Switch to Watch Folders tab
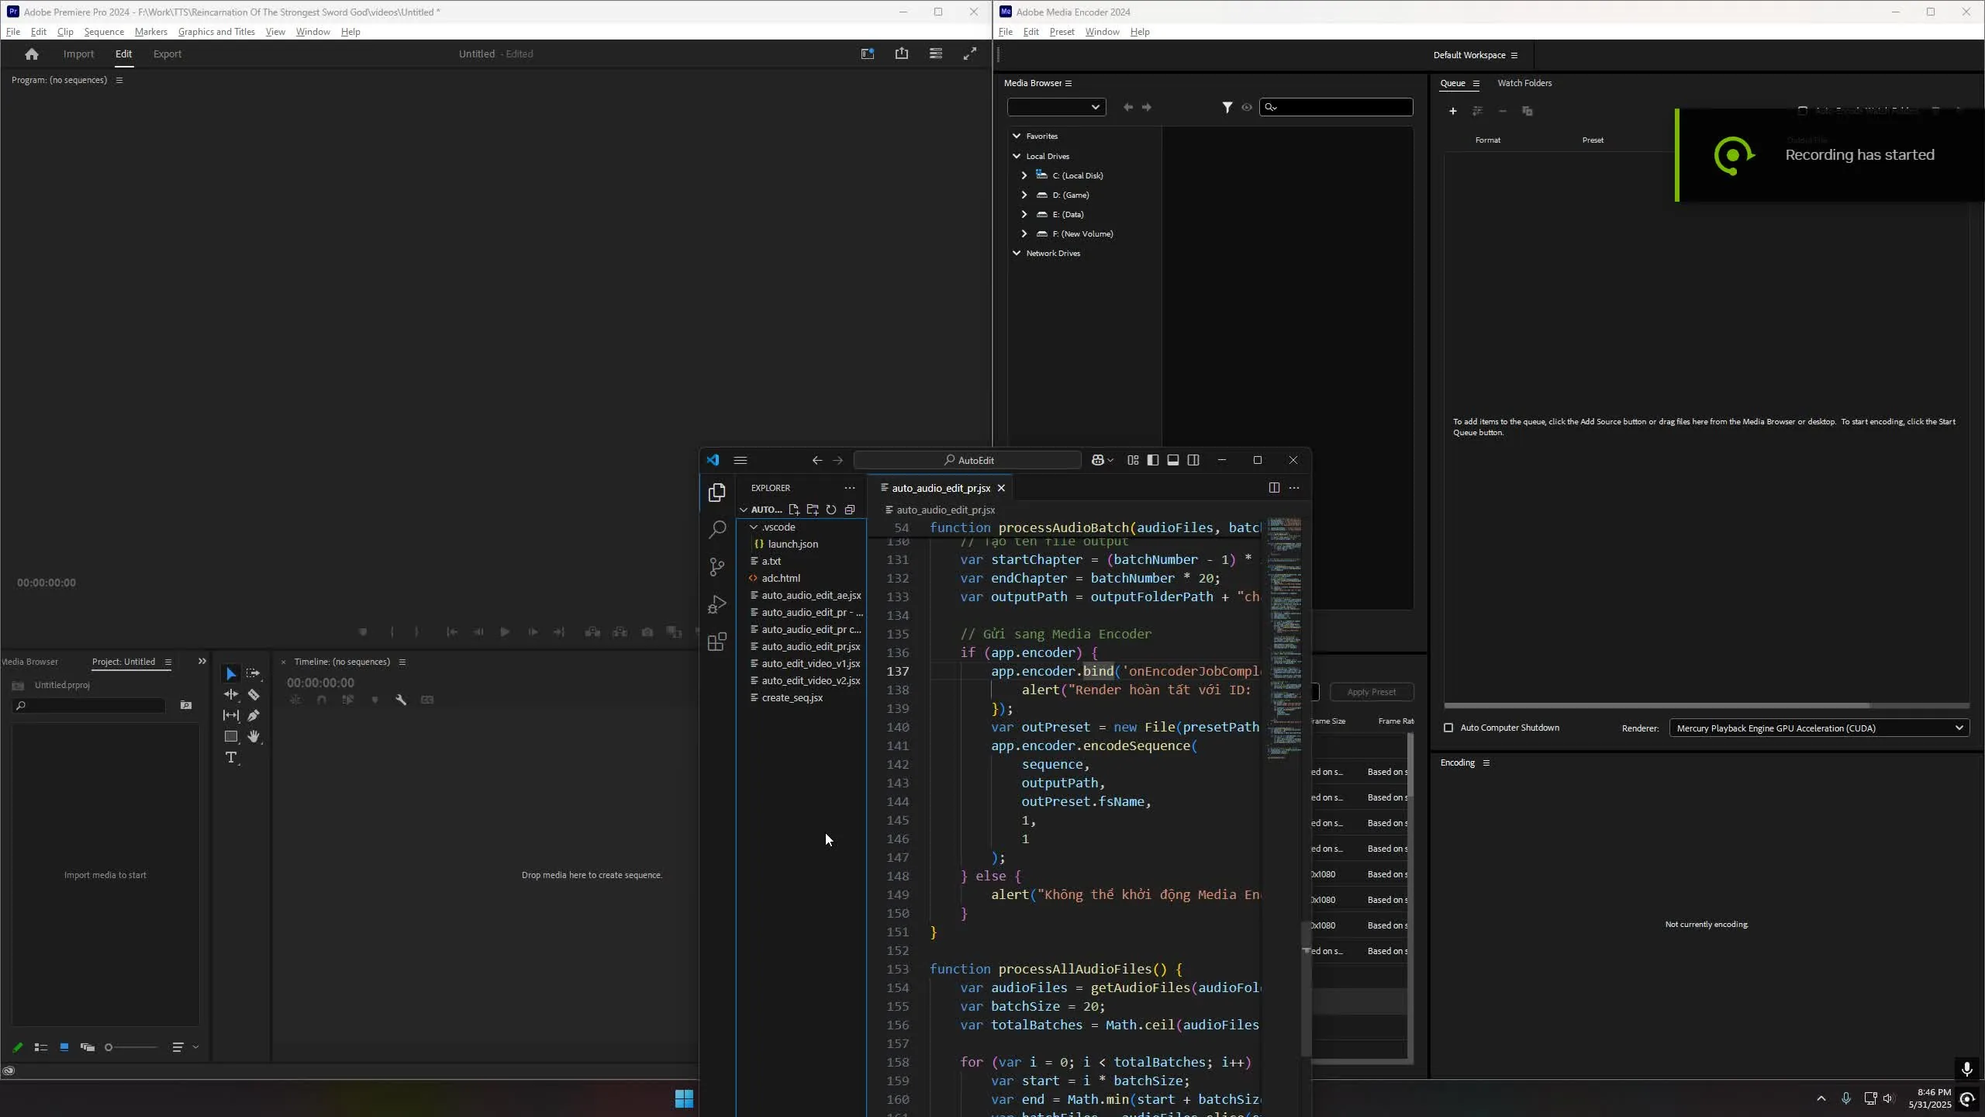The height and width of the screenshot is (1117, 1985). click(x=1524, y=83)
